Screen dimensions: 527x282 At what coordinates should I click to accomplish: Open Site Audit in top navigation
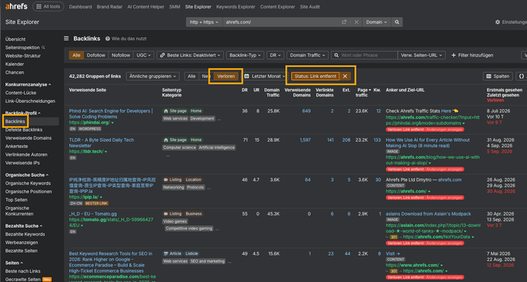[x=310, y=7]
